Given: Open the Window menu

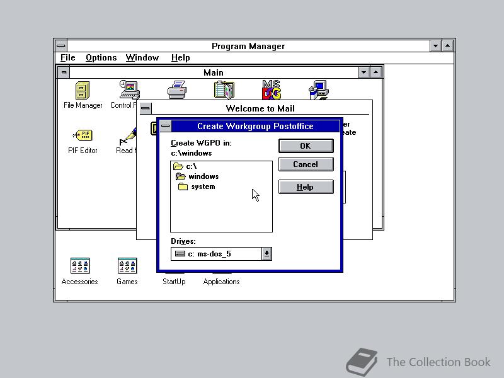Looking at the screenshot, I should [x=142, y=58].
